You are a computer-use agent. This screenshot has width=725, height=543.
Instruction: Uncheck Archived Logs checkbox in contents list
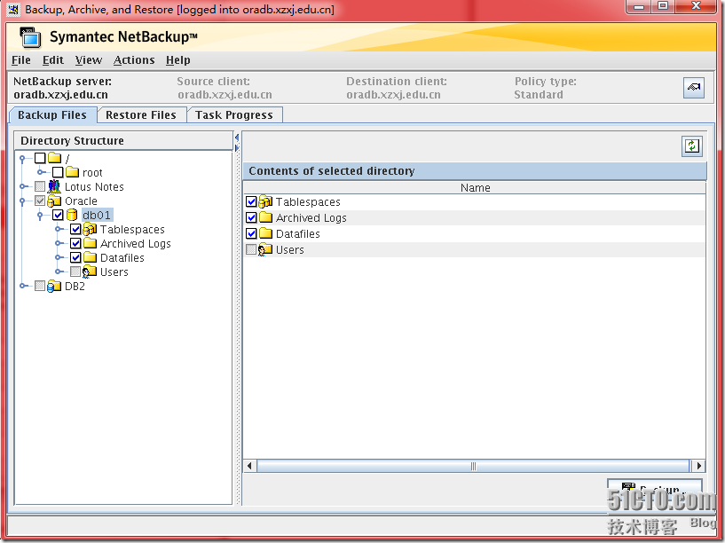251,217
